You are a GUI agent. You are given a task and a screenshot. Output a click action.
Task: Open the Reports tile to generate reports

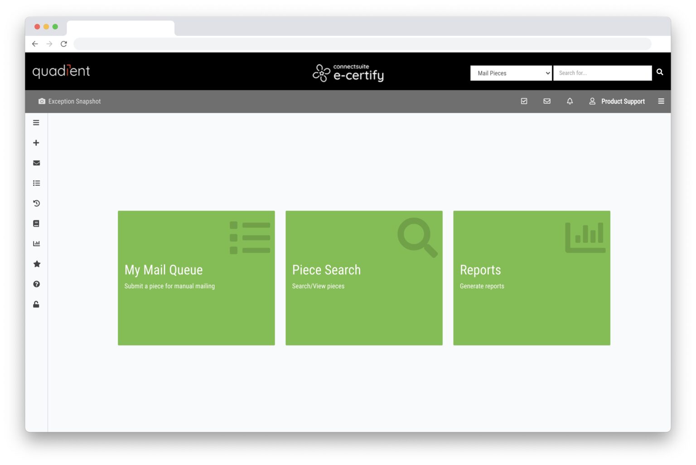point(532,277)
